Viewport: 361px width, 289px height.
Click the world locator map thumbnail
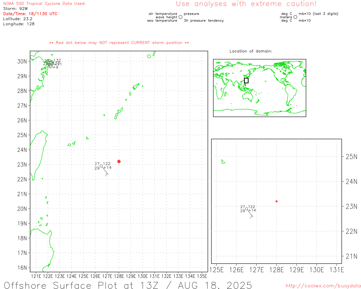click(259, 88)
